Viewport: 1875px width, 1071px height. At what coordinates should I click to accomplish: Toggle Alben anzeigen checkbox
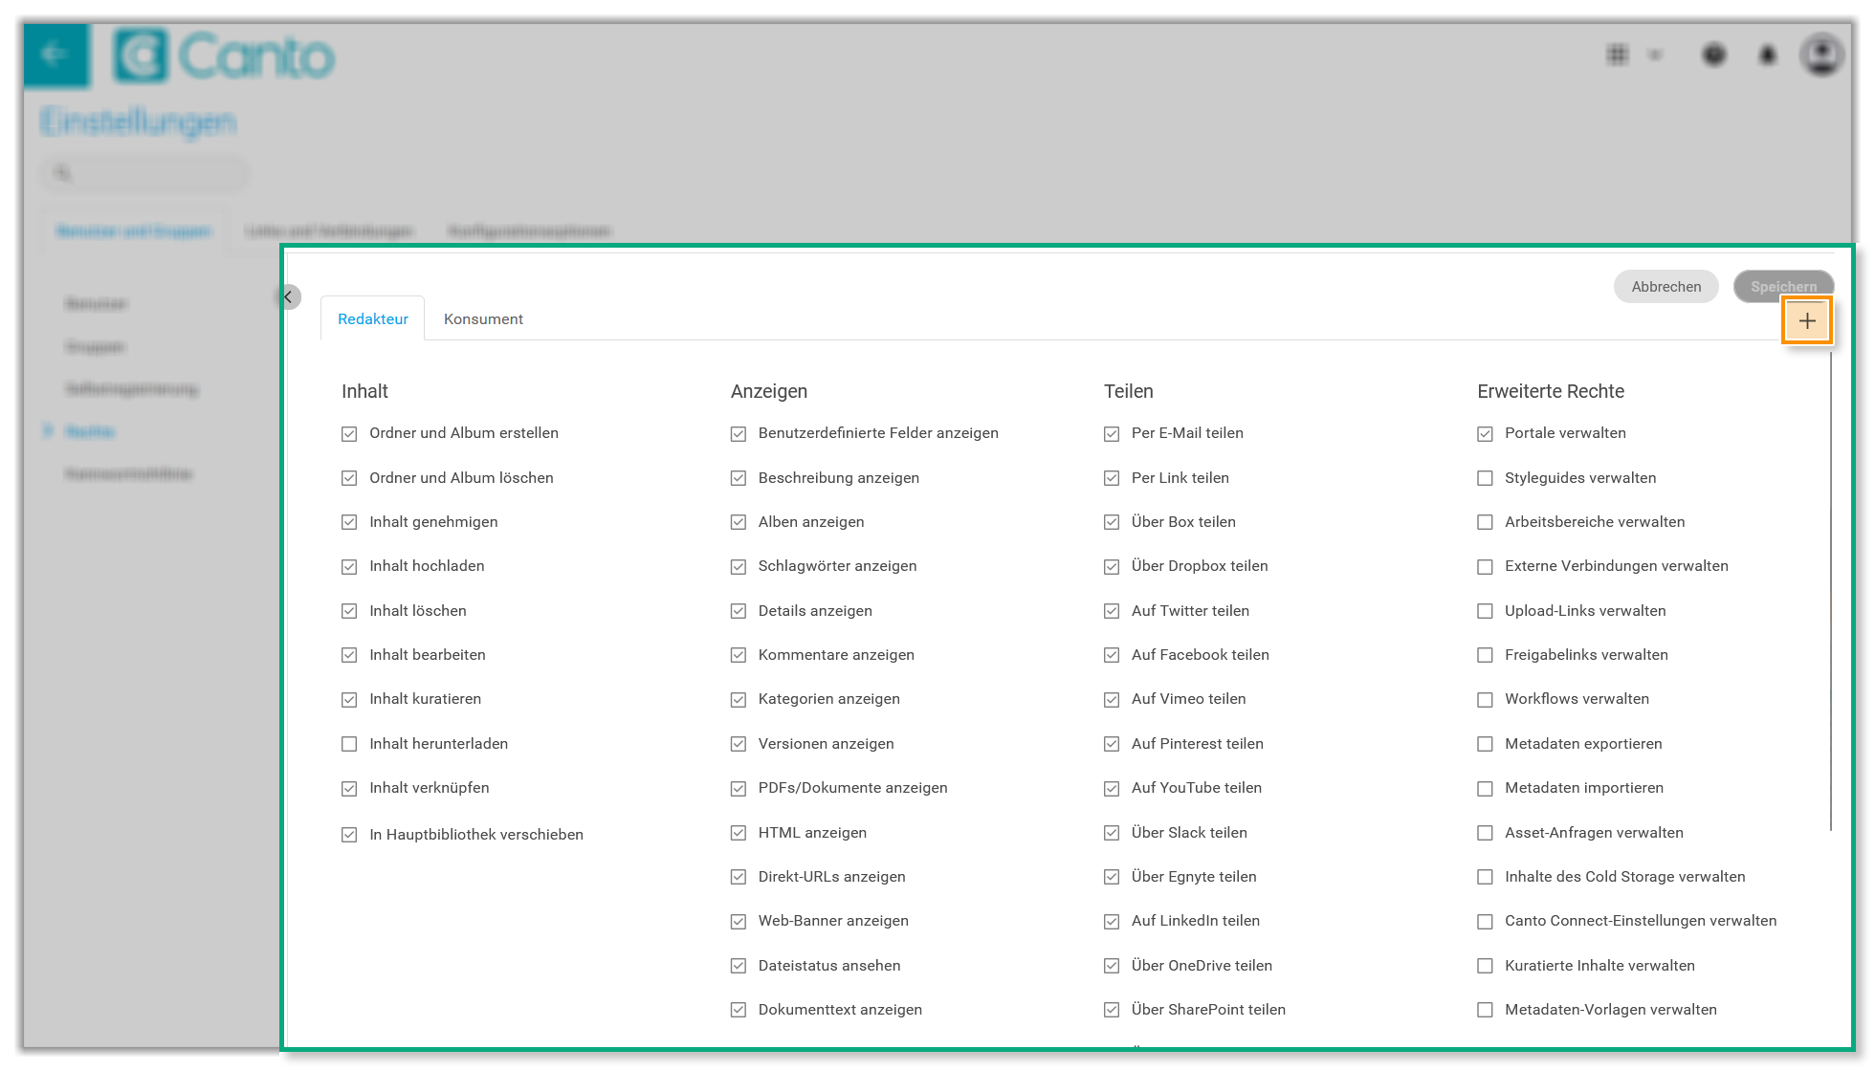coord(739,522)
